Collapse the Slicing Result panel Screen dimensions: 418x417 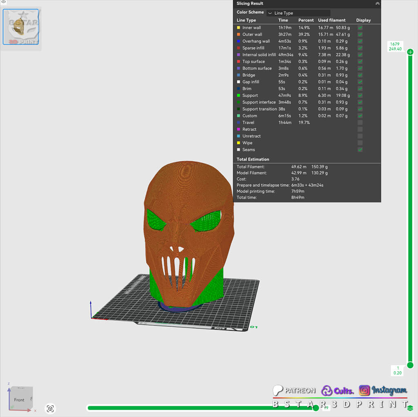point(377,3)
